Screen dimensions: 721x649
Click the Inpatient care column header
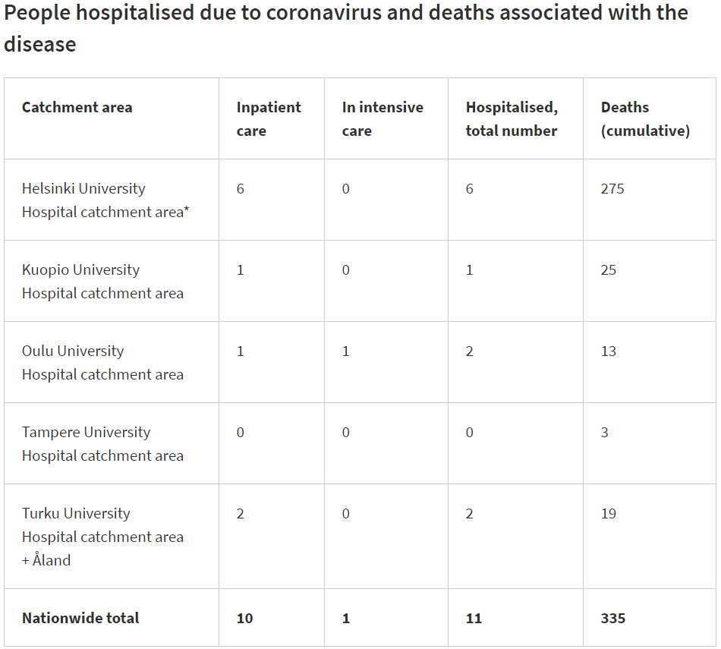[x=268, y=118]
